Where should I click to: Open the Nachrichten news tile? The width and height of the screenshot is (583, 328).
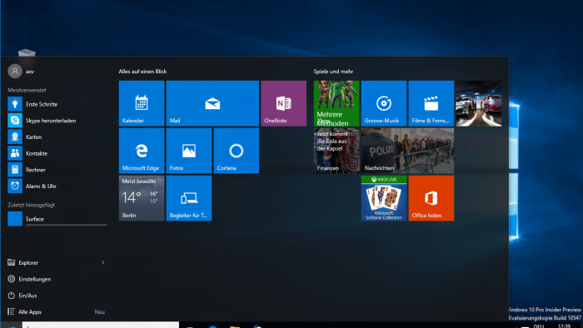(x=407, y=151)
